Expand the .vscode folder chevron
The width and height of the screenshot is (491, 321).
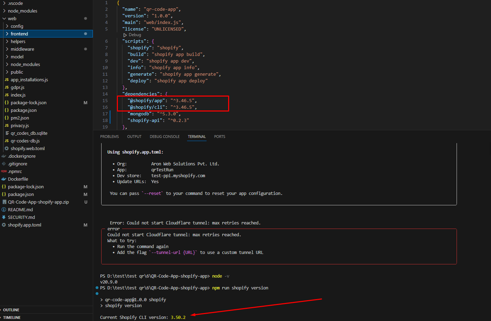(4, 3)
